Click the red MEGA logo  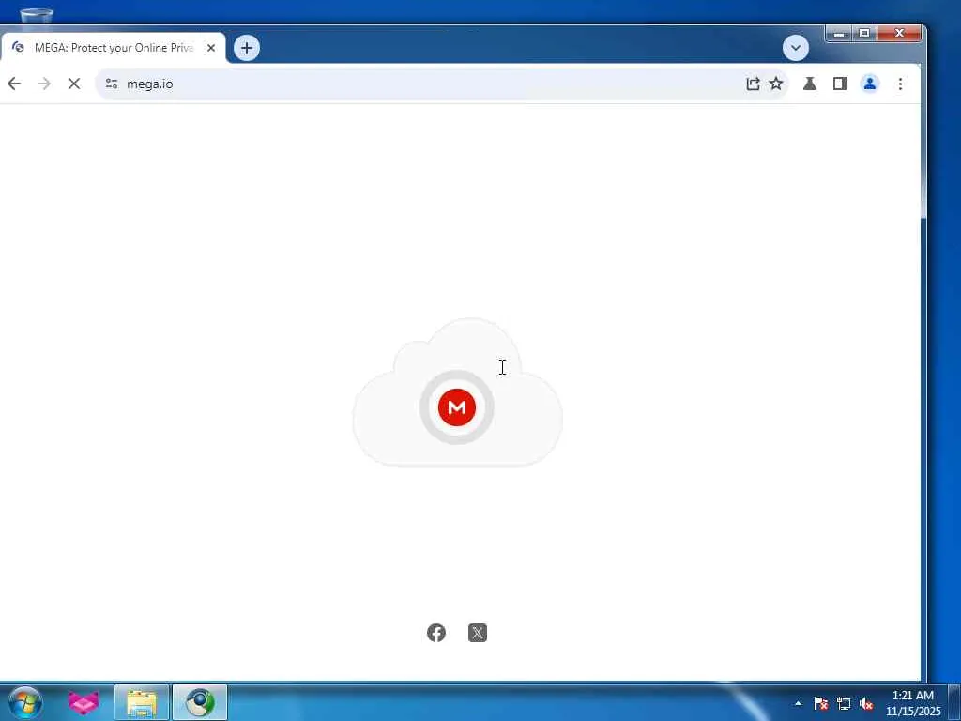coord(457,407)
